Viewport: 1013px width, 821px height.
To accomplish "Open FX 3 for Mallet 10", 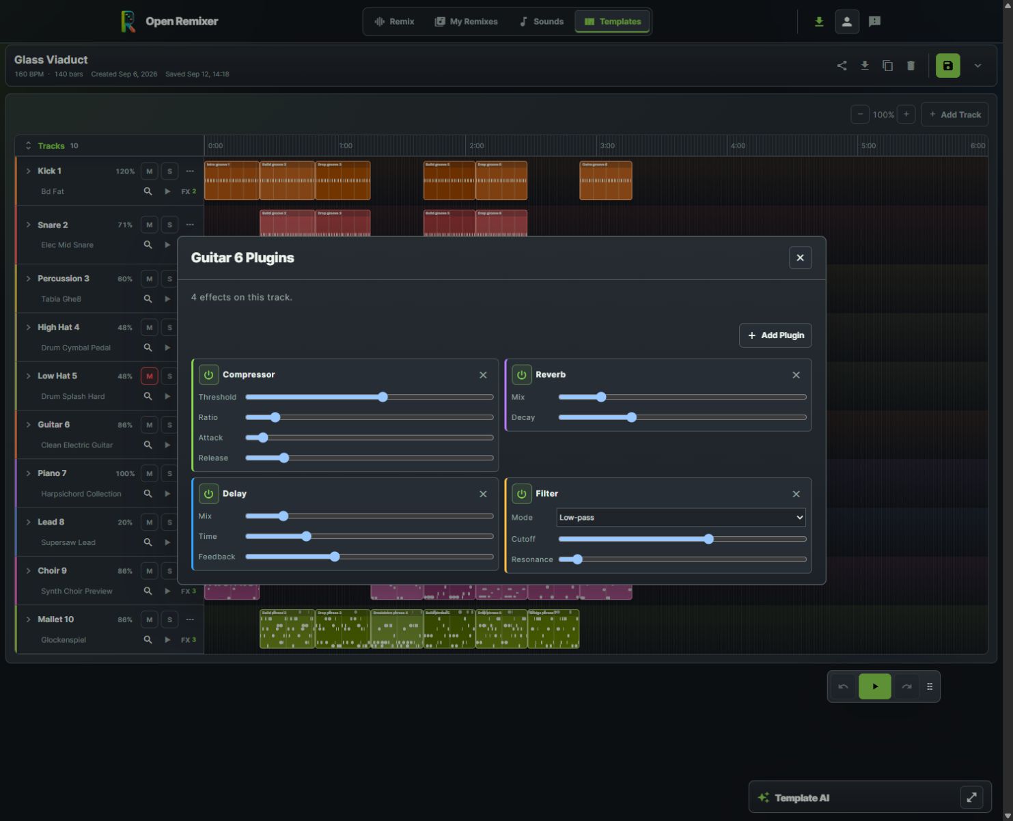I will coord(189,640).
